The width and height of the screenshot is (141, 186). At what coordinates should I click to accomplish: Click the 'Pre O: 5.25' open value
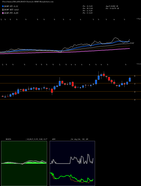pos(88,6)
